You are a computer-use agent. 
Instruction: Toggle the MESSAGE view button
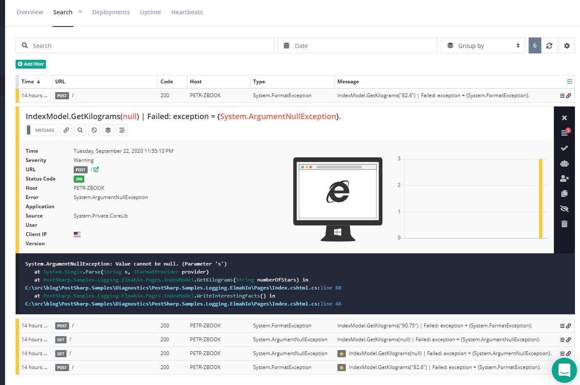(x=42, y=130)
